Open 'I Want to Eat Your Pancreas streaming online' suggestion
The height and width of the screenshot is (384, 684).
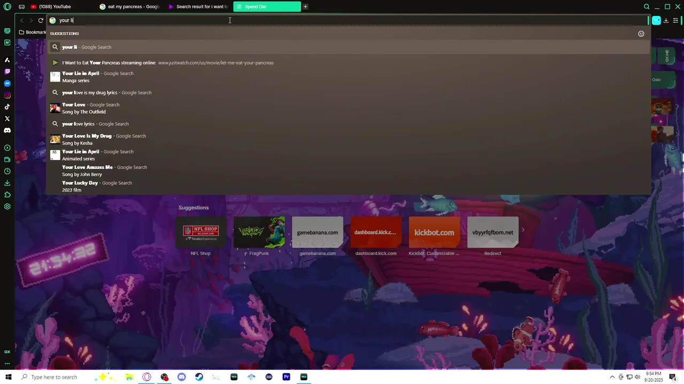[348, 62]
